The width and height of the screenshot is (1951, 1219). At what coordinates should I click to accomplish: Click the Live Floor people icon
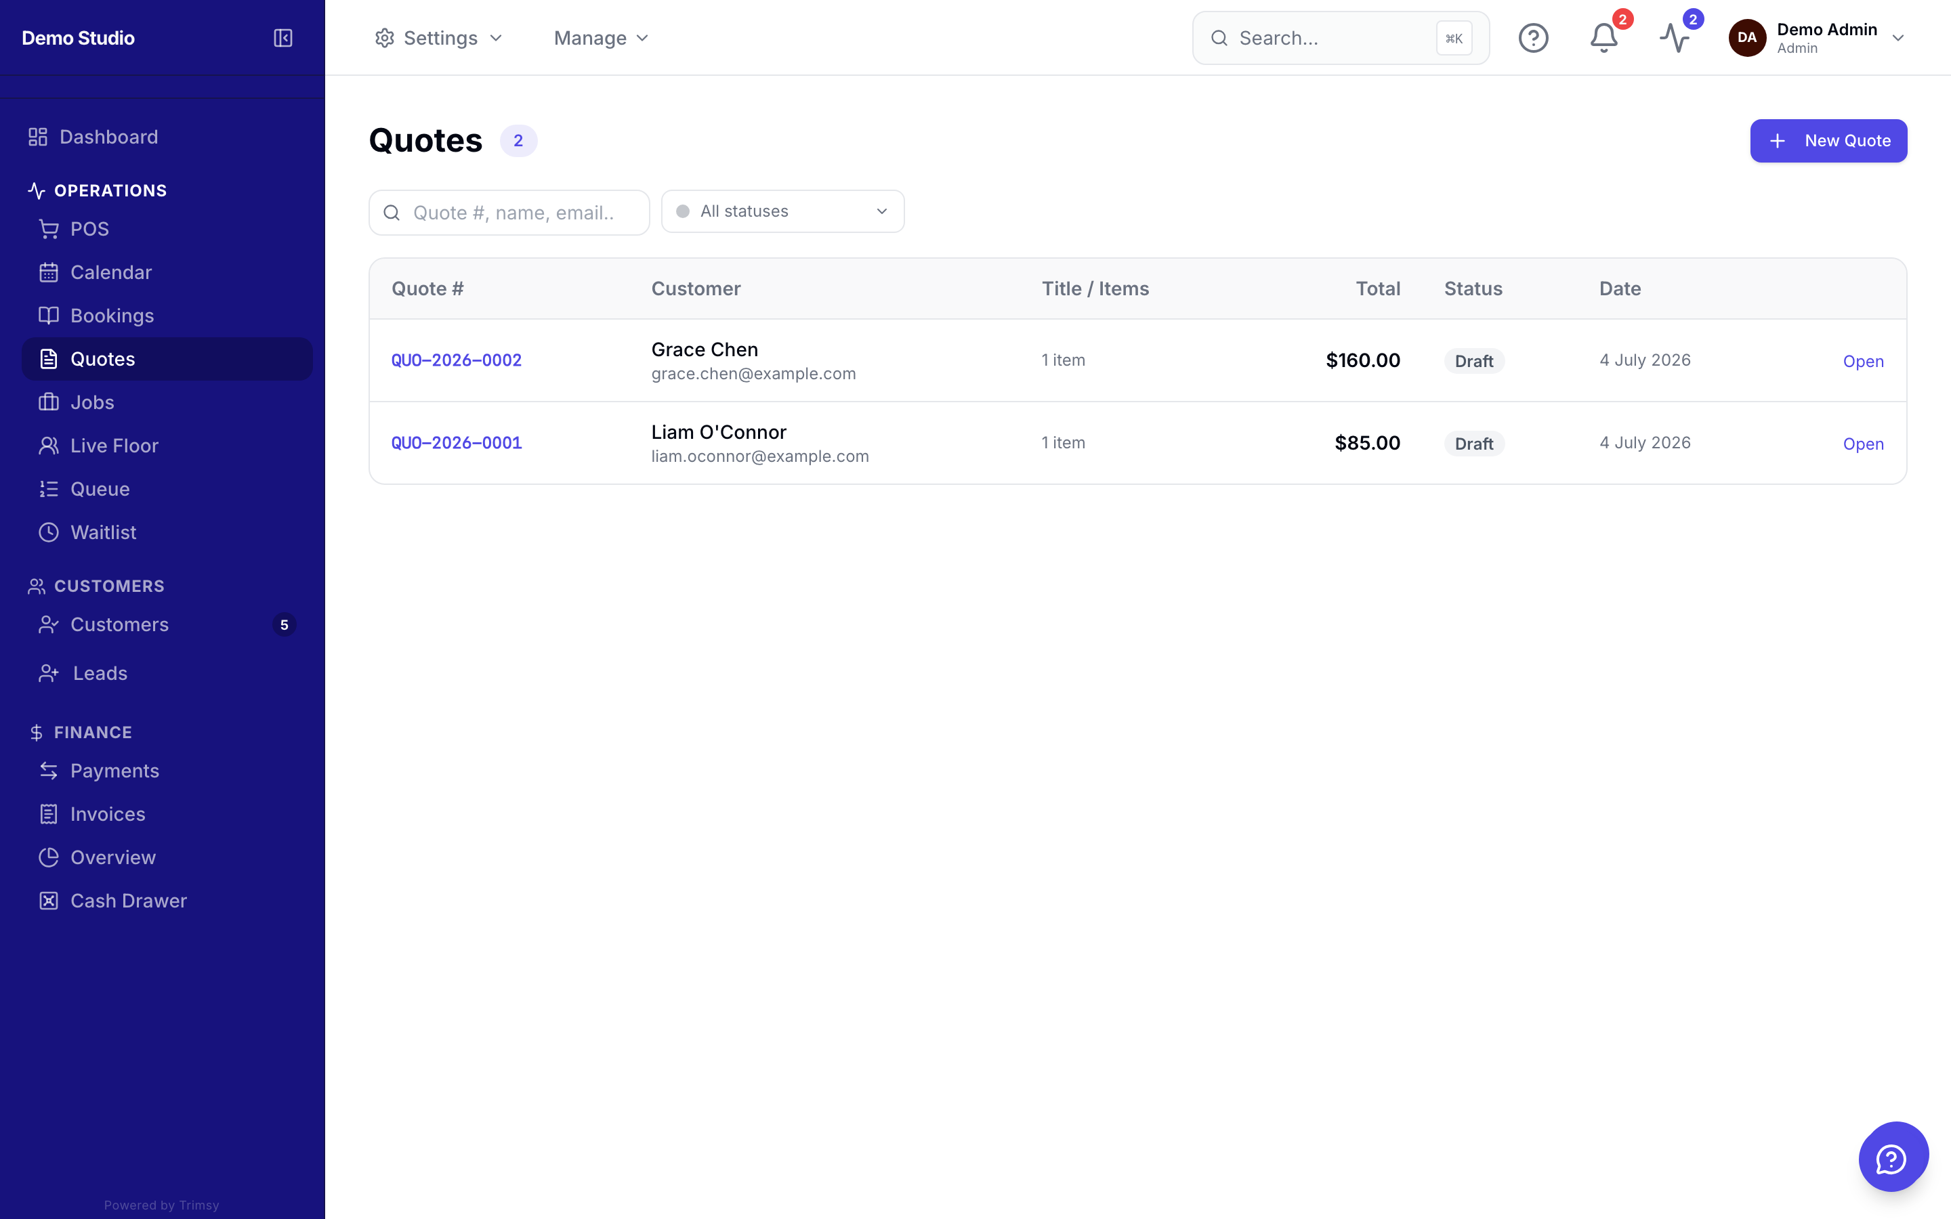(x=48, y=446)
